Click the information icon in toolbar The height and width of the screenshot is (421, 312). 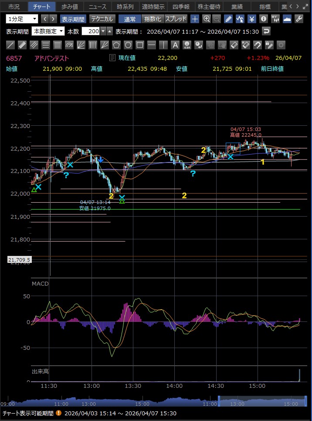pos(263,19)
